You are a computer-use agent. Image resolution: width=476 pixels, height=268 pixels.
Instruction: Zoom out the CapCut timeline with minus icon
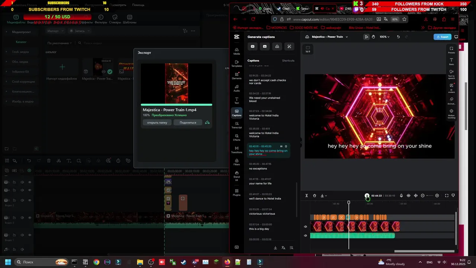(422, 195)
